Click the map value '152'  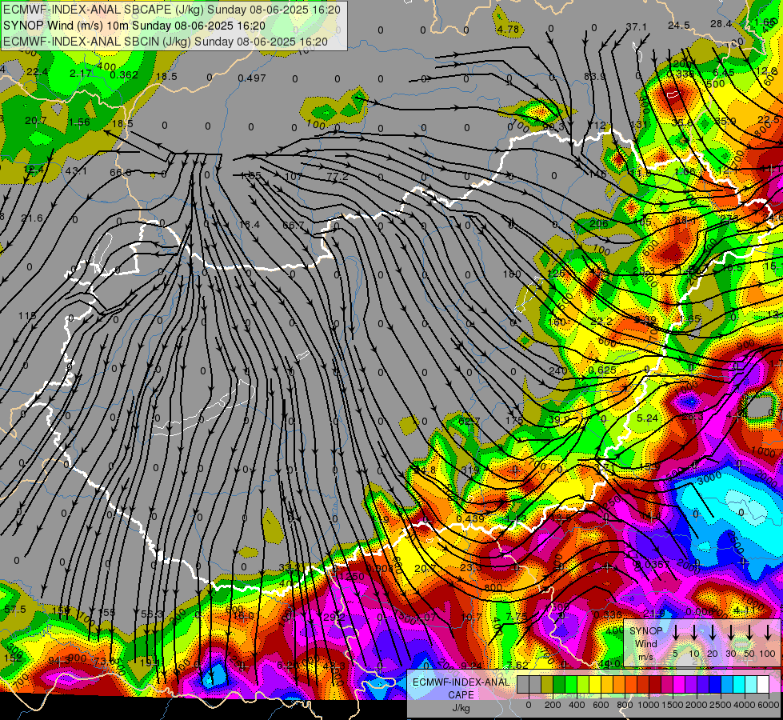pos(13,658)
